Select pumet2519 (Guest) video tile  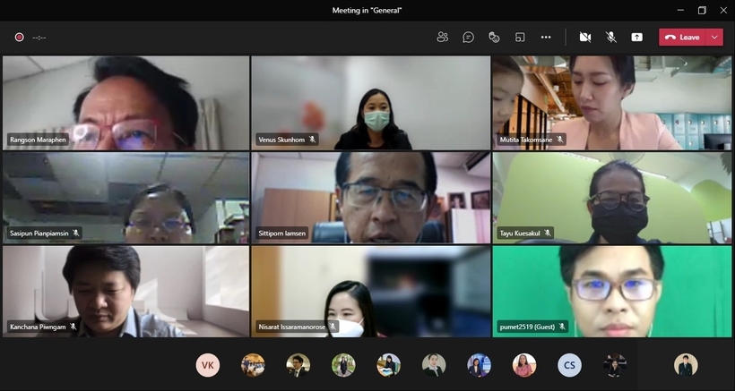tap(611, 292)
